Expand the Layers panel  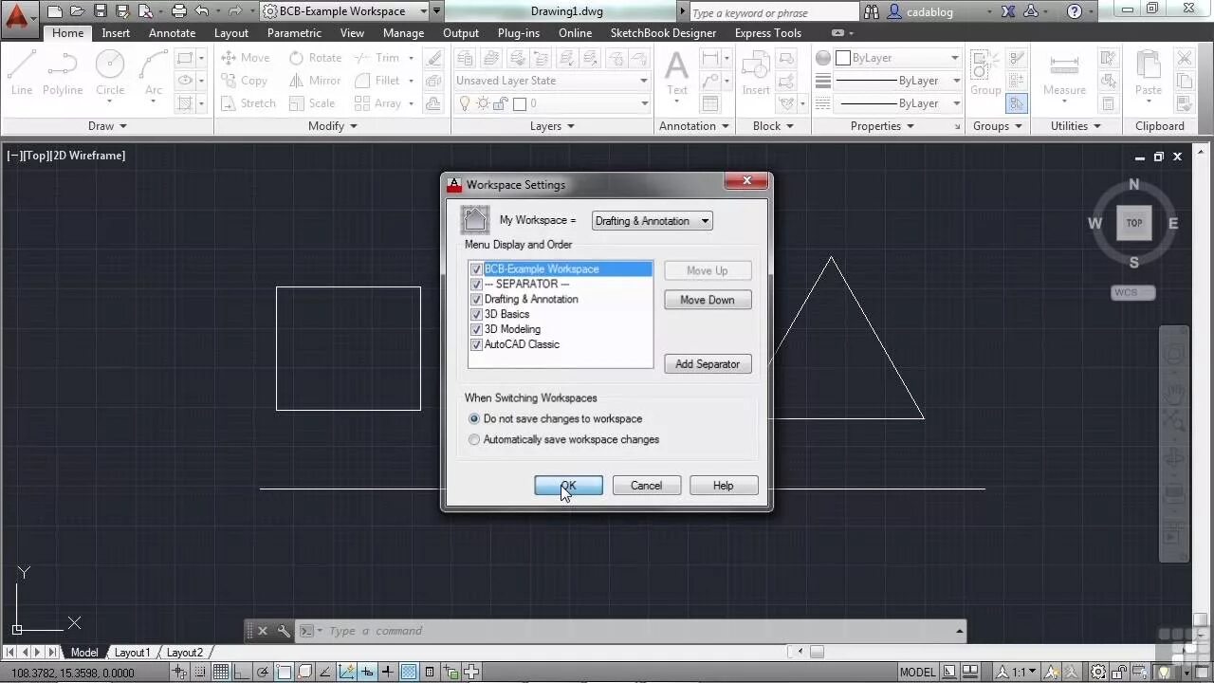552,126
